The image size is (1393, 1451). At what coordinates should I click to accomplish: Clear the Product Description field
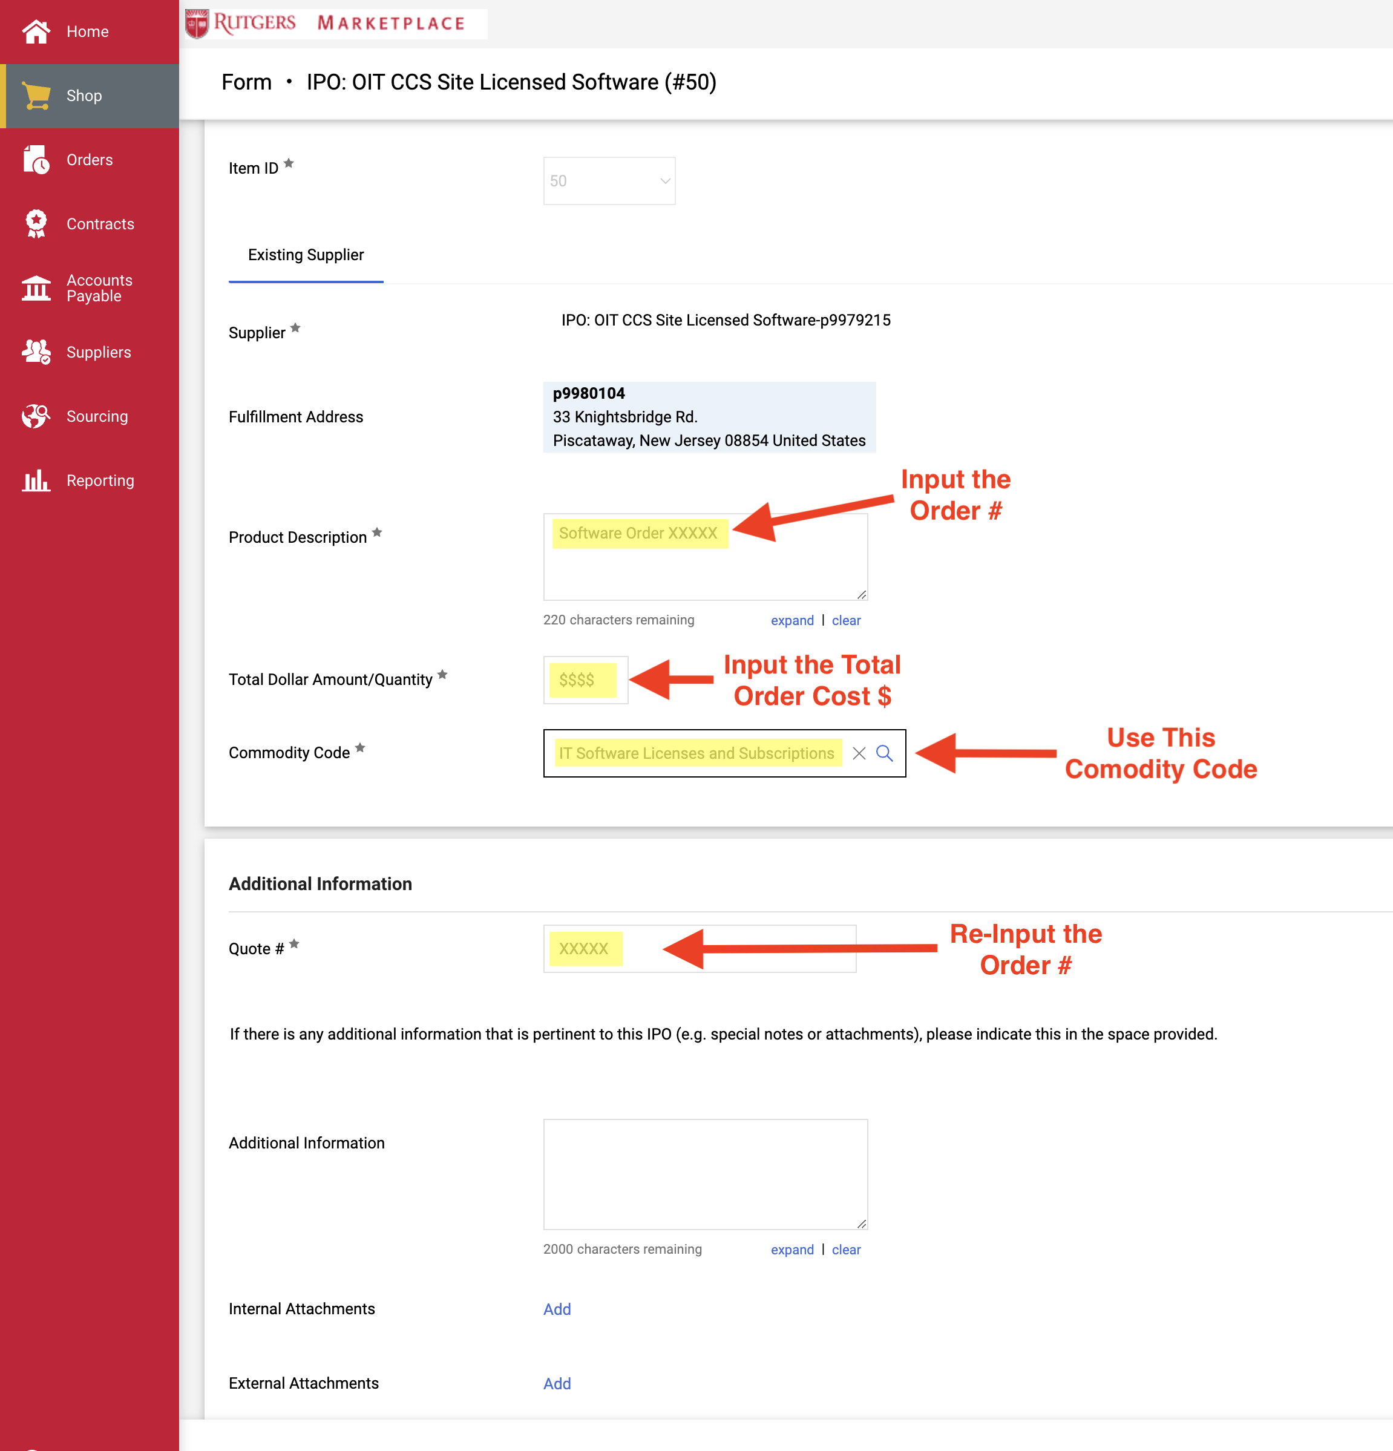pos(846,620)
